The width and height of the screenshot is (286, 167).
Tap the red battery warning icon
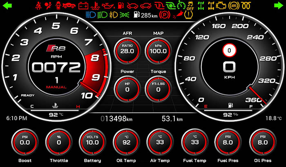[x=83, y=6]
